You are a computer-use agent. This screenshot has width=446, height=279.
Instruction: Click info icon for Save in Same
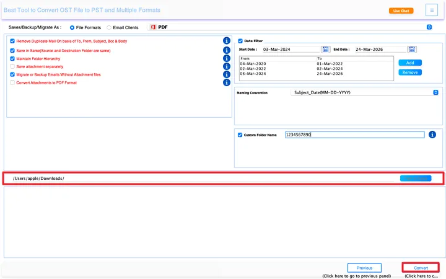tap(227, 50)
